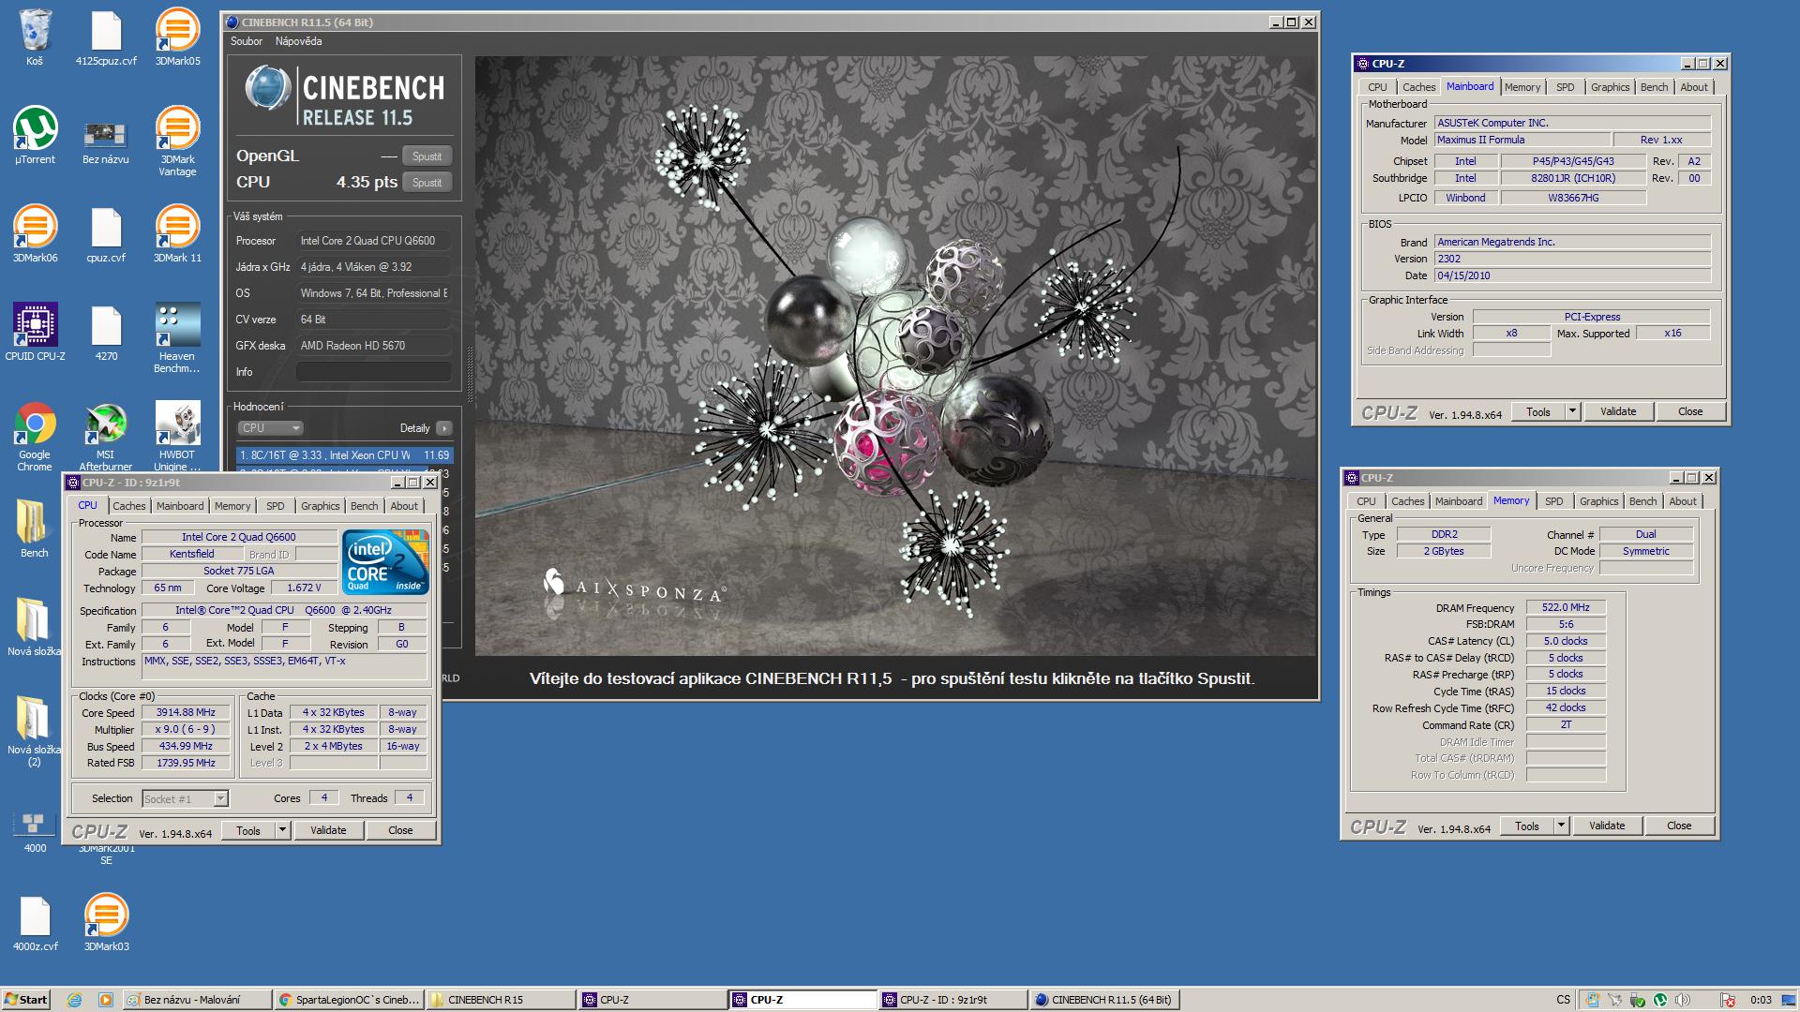Image resolution: width=1800 pixels, height=1012 pixels.
Task: Open the µTorrent desktop icon
Action: point(35,136)
